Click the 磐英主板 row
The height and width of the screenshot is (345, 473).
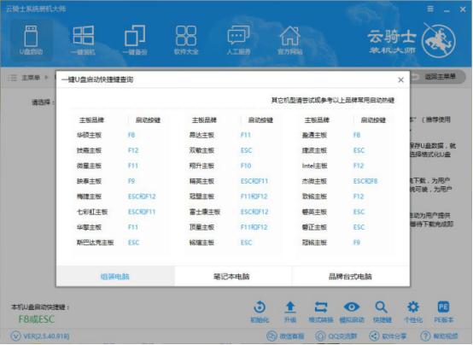pyautogui.click(x=345, y=212)
